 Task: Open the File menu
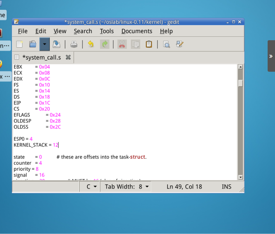pos(22,31)
